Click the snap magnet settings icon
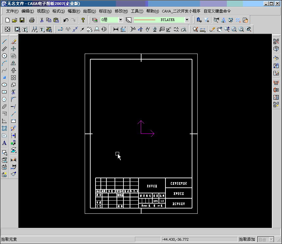This screenshot has width=282, height=244. point(199,20)
